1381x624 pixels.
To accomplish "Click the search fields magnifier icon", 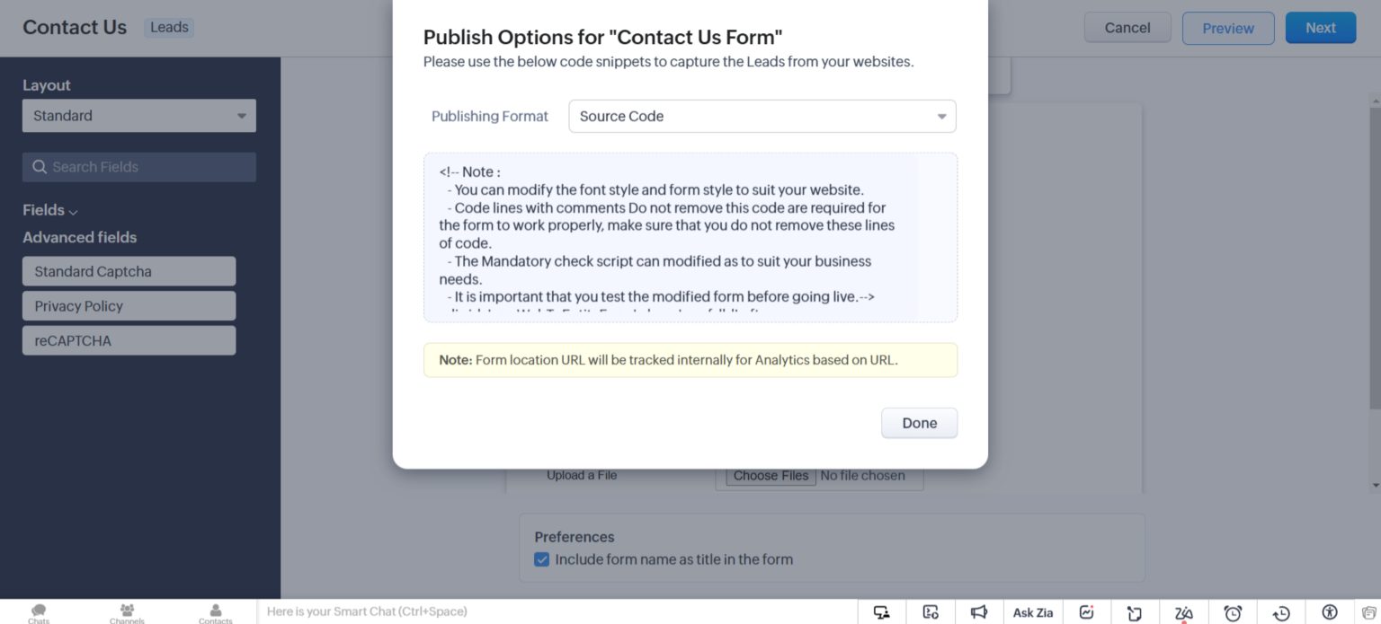I will (x=40, y=167).
